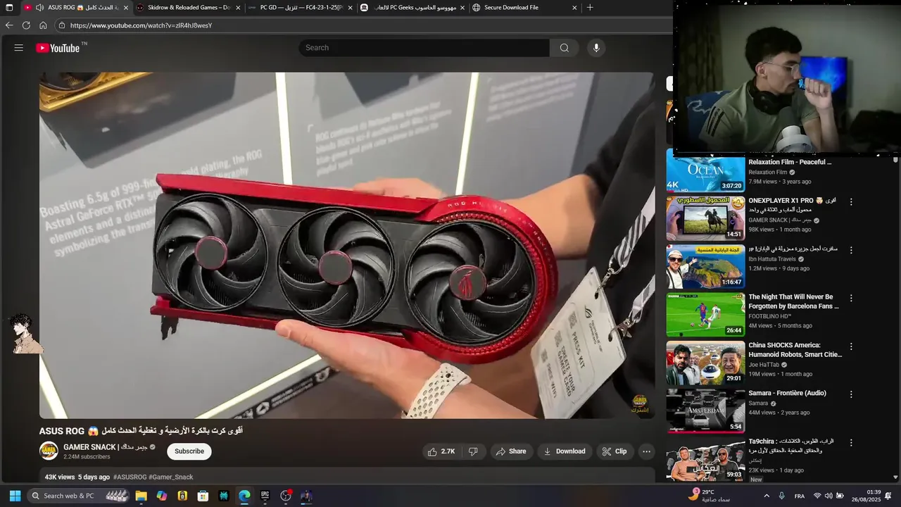Open the YouTube guide hamburger menu
This screenshot has height=507, width=901.
(19, 48)
